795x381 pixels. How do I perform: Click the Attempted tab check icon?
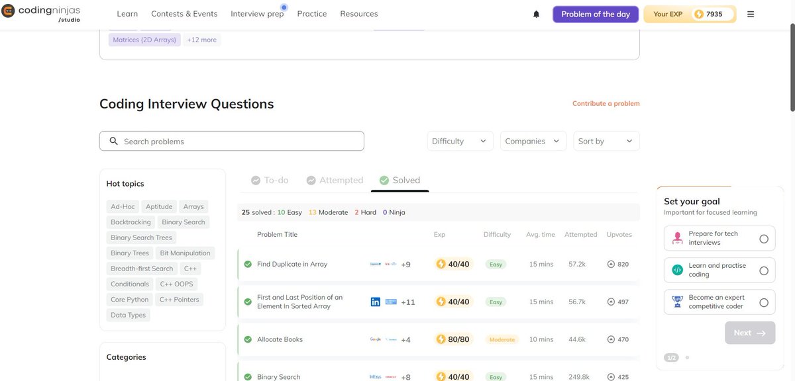pyautogui.click(x=311, y=180)
